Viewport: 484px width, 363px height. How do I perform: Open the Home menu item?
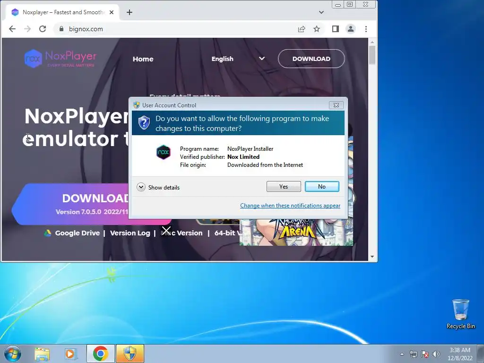click(143, 59)
